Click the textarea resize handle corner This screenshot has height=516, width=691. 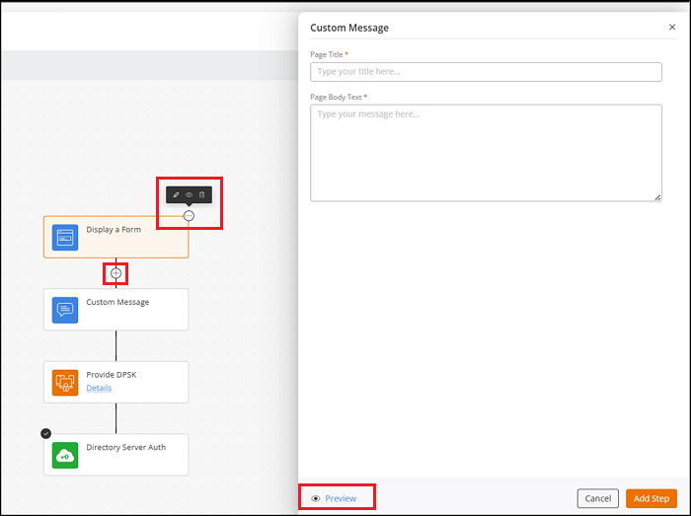pyautogui.click(x=658, y=198)
